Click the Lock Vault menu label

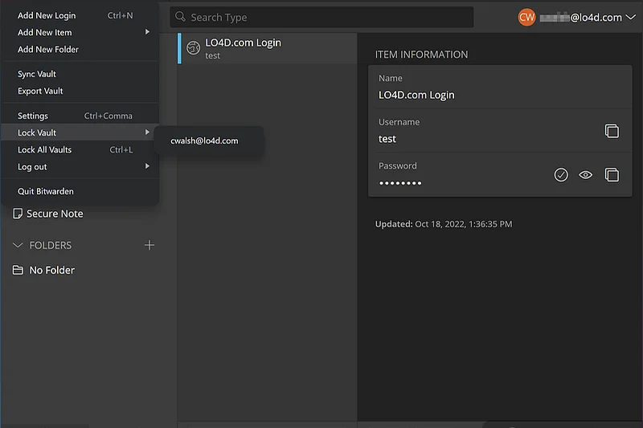click(x=37, y=132)
